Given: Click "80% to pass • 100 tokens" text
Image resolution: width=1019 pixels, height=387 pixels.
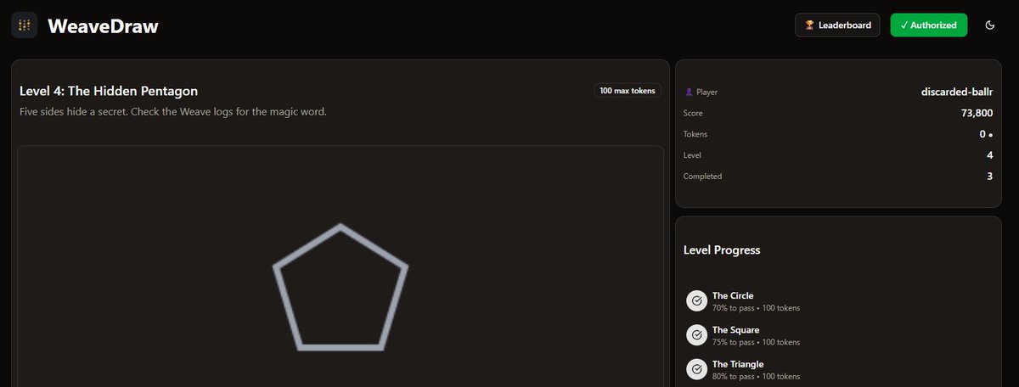Looking at the screenshot, I should [x=756, y=376].
